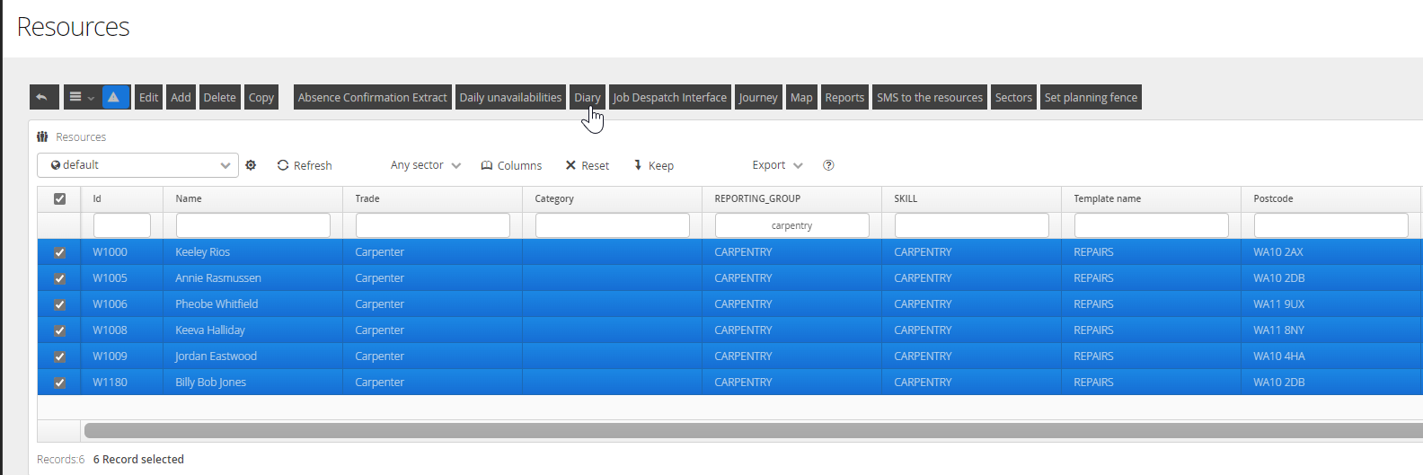Viewport: 1423px width, 475px height.
Task: Click the SKILL filter input
Action: (x=972, y=225)
